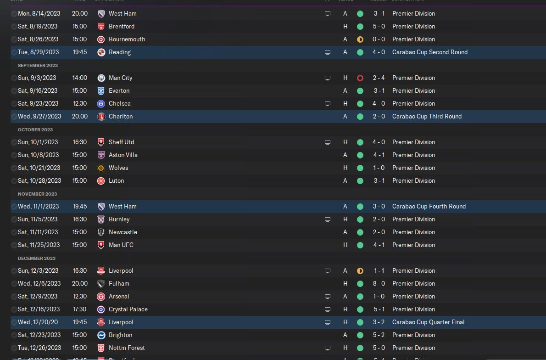The image size is (546, 360).
Task: Open the Carabao Cup Third Round link
Action: tap(427, 116)
